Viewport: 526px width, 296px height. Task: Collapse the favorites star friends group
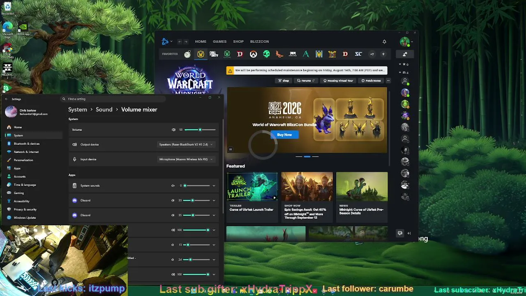click(400, 65)
